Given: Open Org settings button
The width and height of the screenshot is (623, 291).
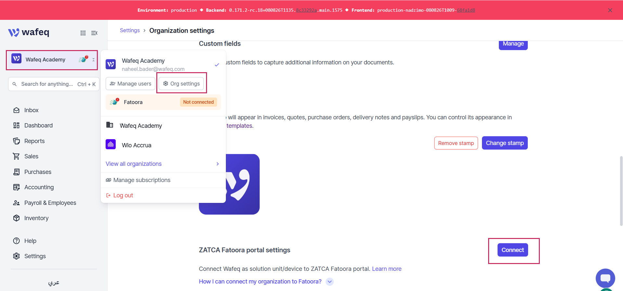Looking at the screenshot, I should pos(181,84).
